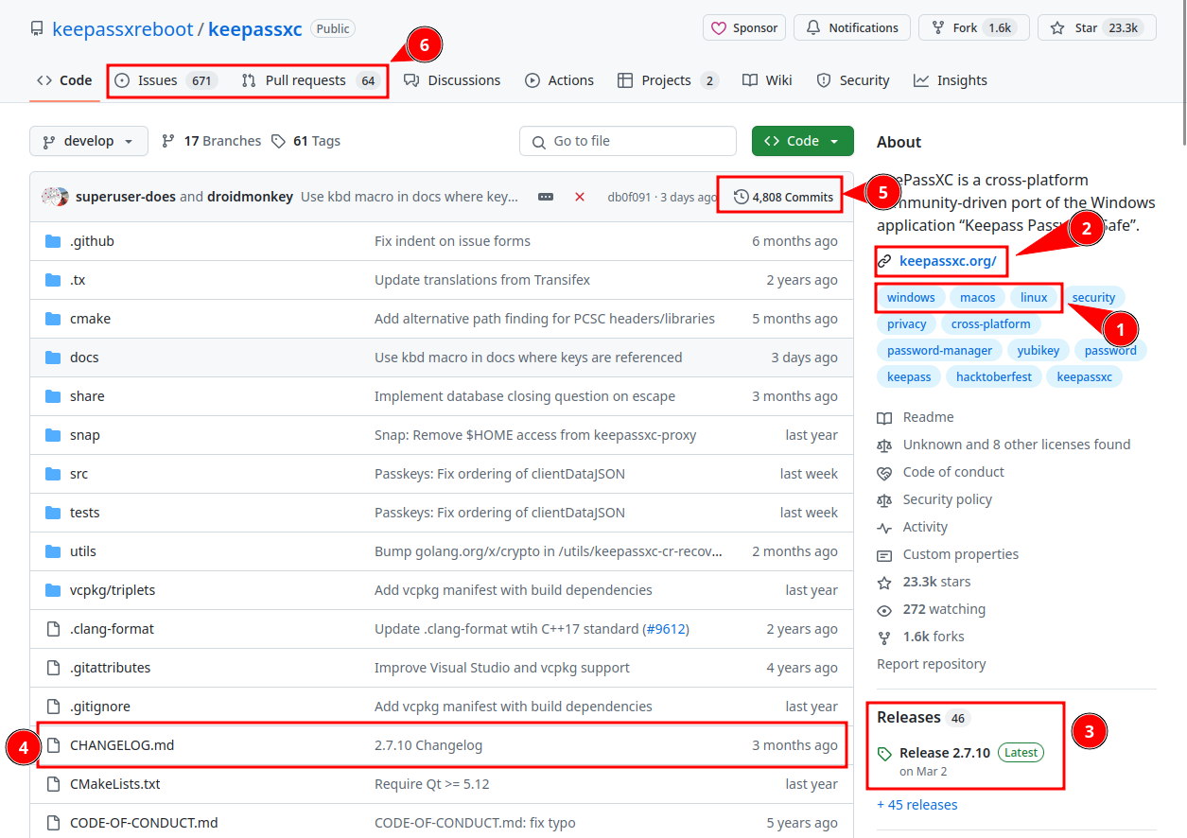The width and height of the screenshot is (1187, 838).
Task: Click the branches icon beside 17 Branches
Action: [x=169, y=140]
